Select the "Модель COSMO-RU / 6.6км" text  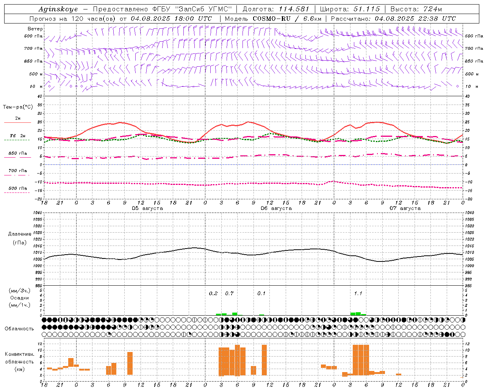(x=273, y=19)
